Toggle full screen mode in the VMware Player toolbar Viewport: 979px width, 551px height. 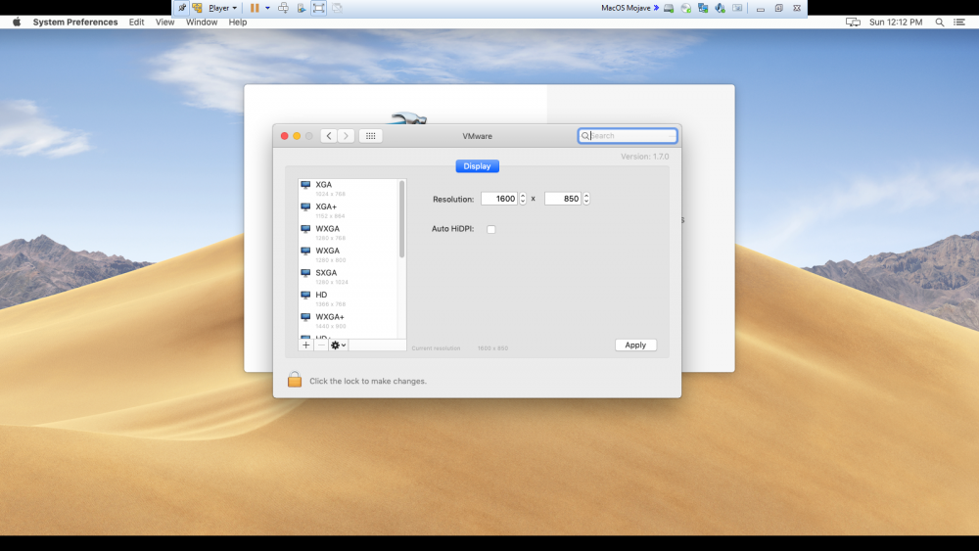click(318, 8)
